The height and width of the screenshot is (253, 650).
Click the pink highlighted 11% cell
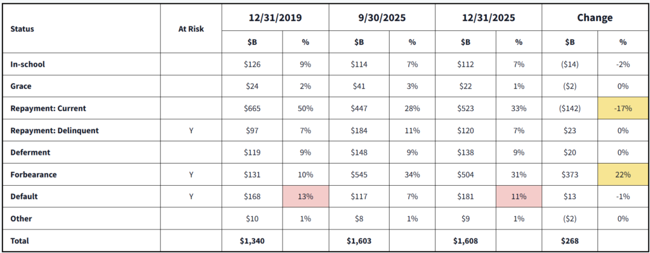click(519, 197)
